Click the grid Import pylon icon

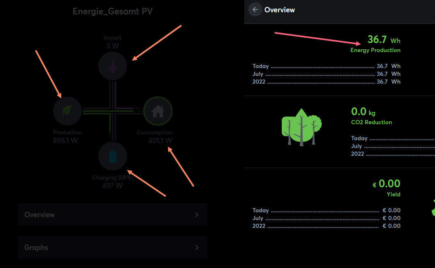click(x=113, y=66)
